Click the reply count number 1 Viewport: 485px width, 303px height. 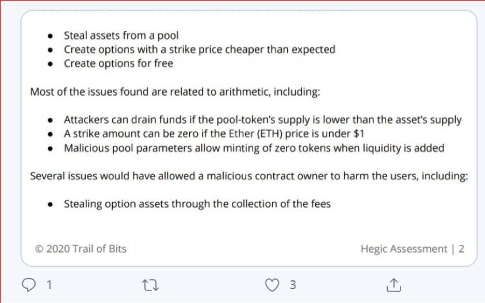pos(49,285)
